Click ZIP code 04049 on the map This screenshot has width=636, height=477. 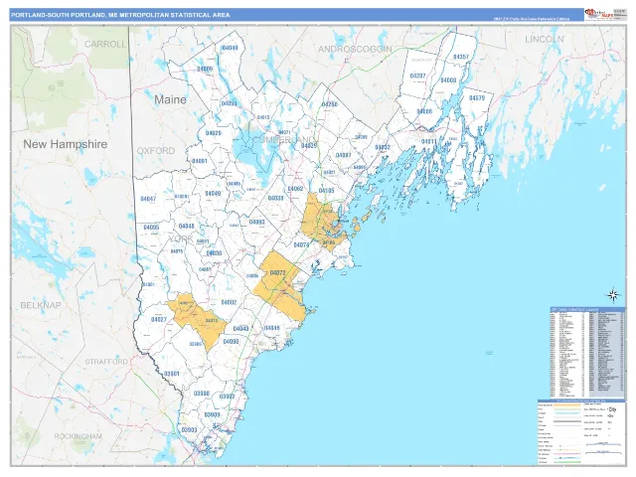[x=213, y=194]
